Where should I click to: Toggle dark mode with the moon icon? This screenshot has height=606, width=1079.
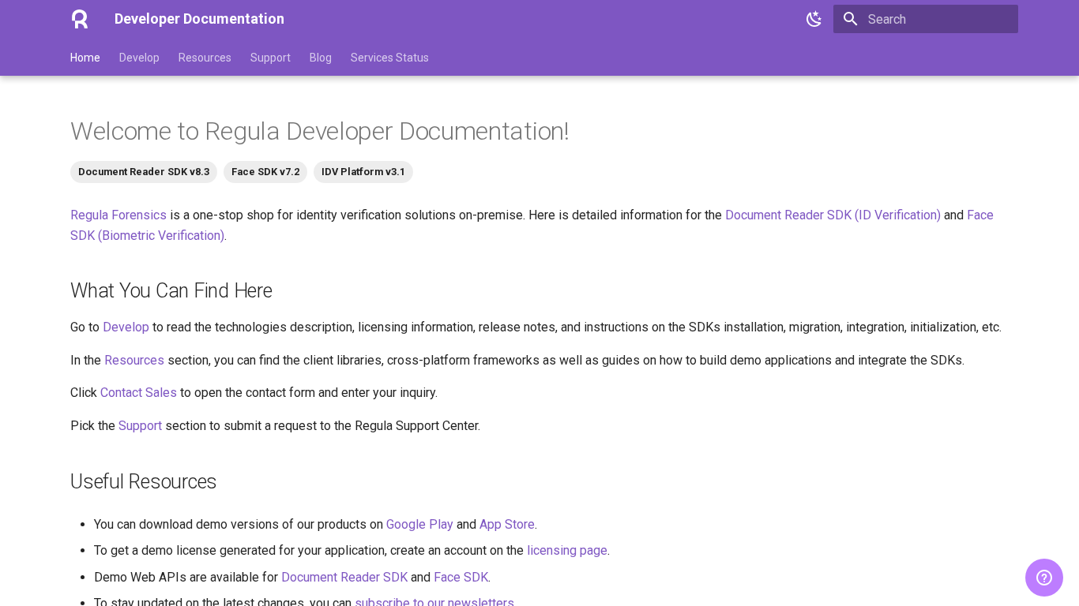pyautogui.click(x=814, y=19)
